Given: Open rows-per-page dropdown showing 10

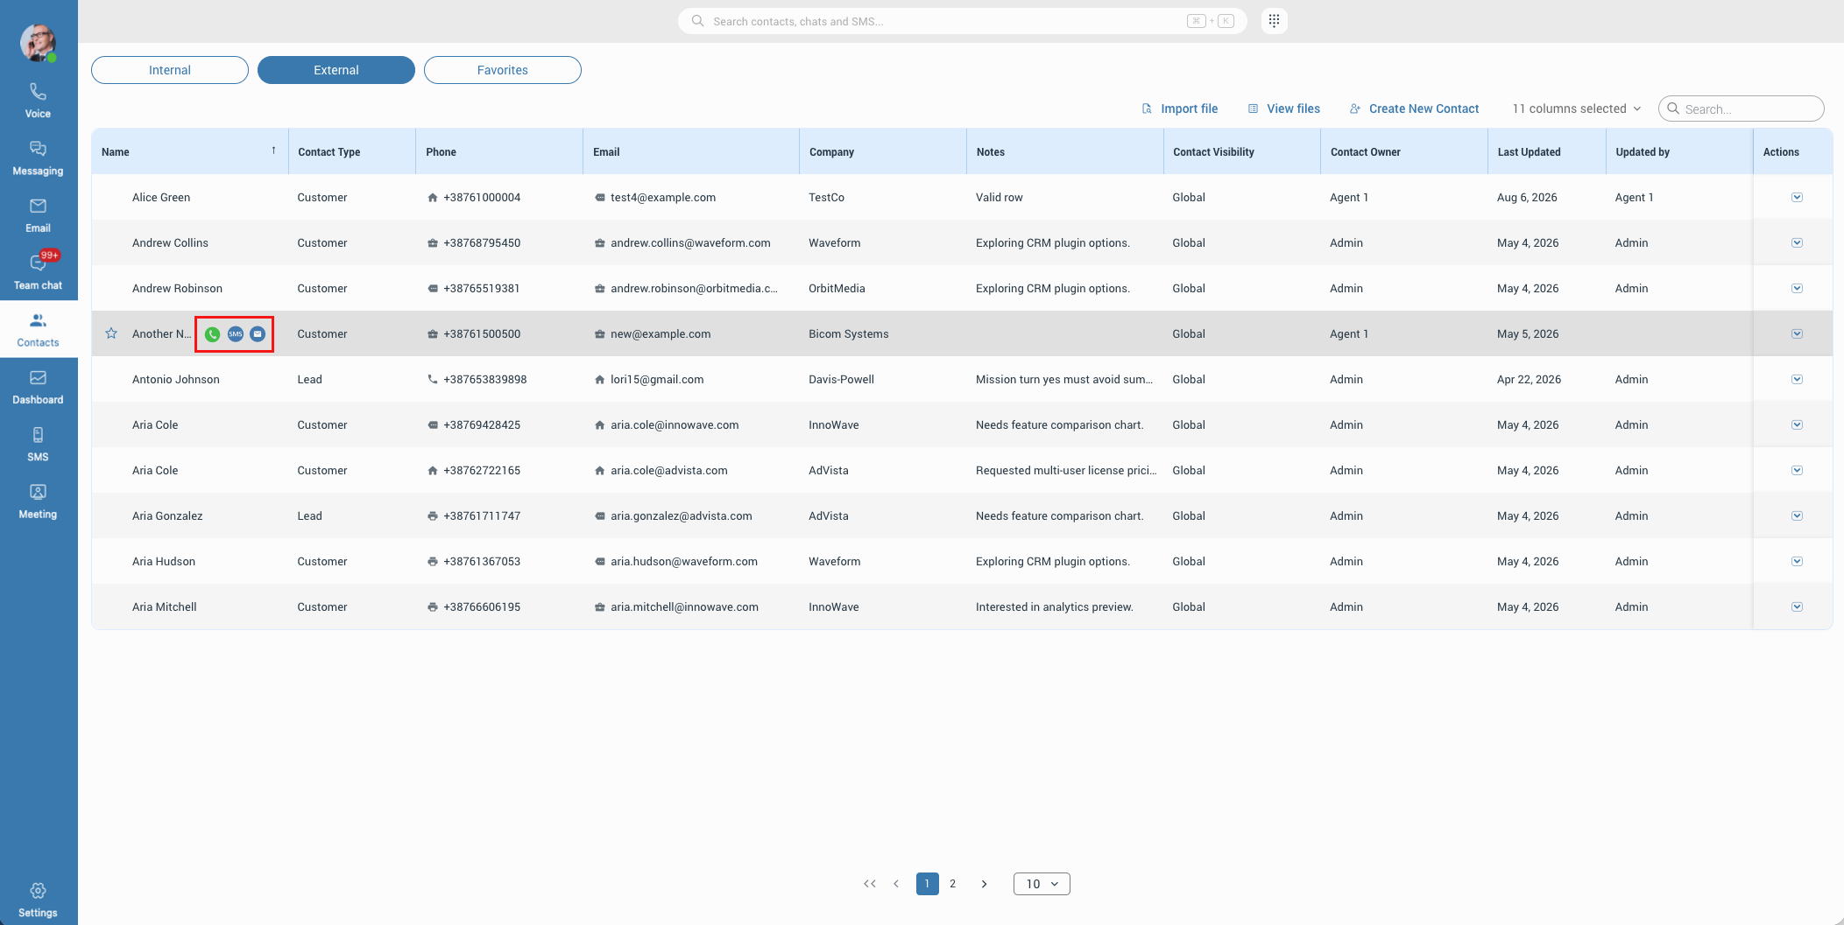Looking at the screenshot, I should 1042,884.
